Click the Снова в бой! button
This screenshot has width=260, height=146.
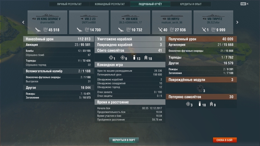coord(225,140)
